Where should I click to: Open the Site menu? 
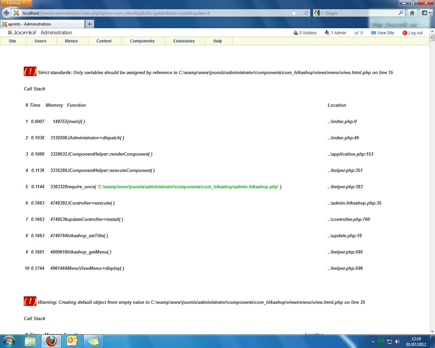13,41
